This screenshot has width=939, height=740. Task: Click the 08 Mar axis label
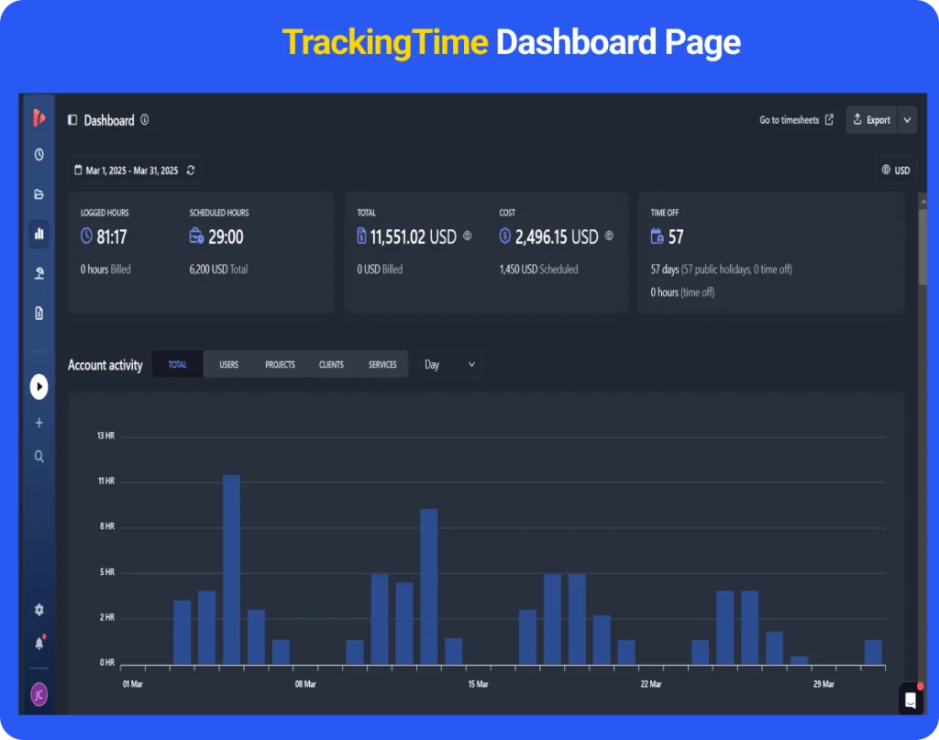[x=305, y=684]
